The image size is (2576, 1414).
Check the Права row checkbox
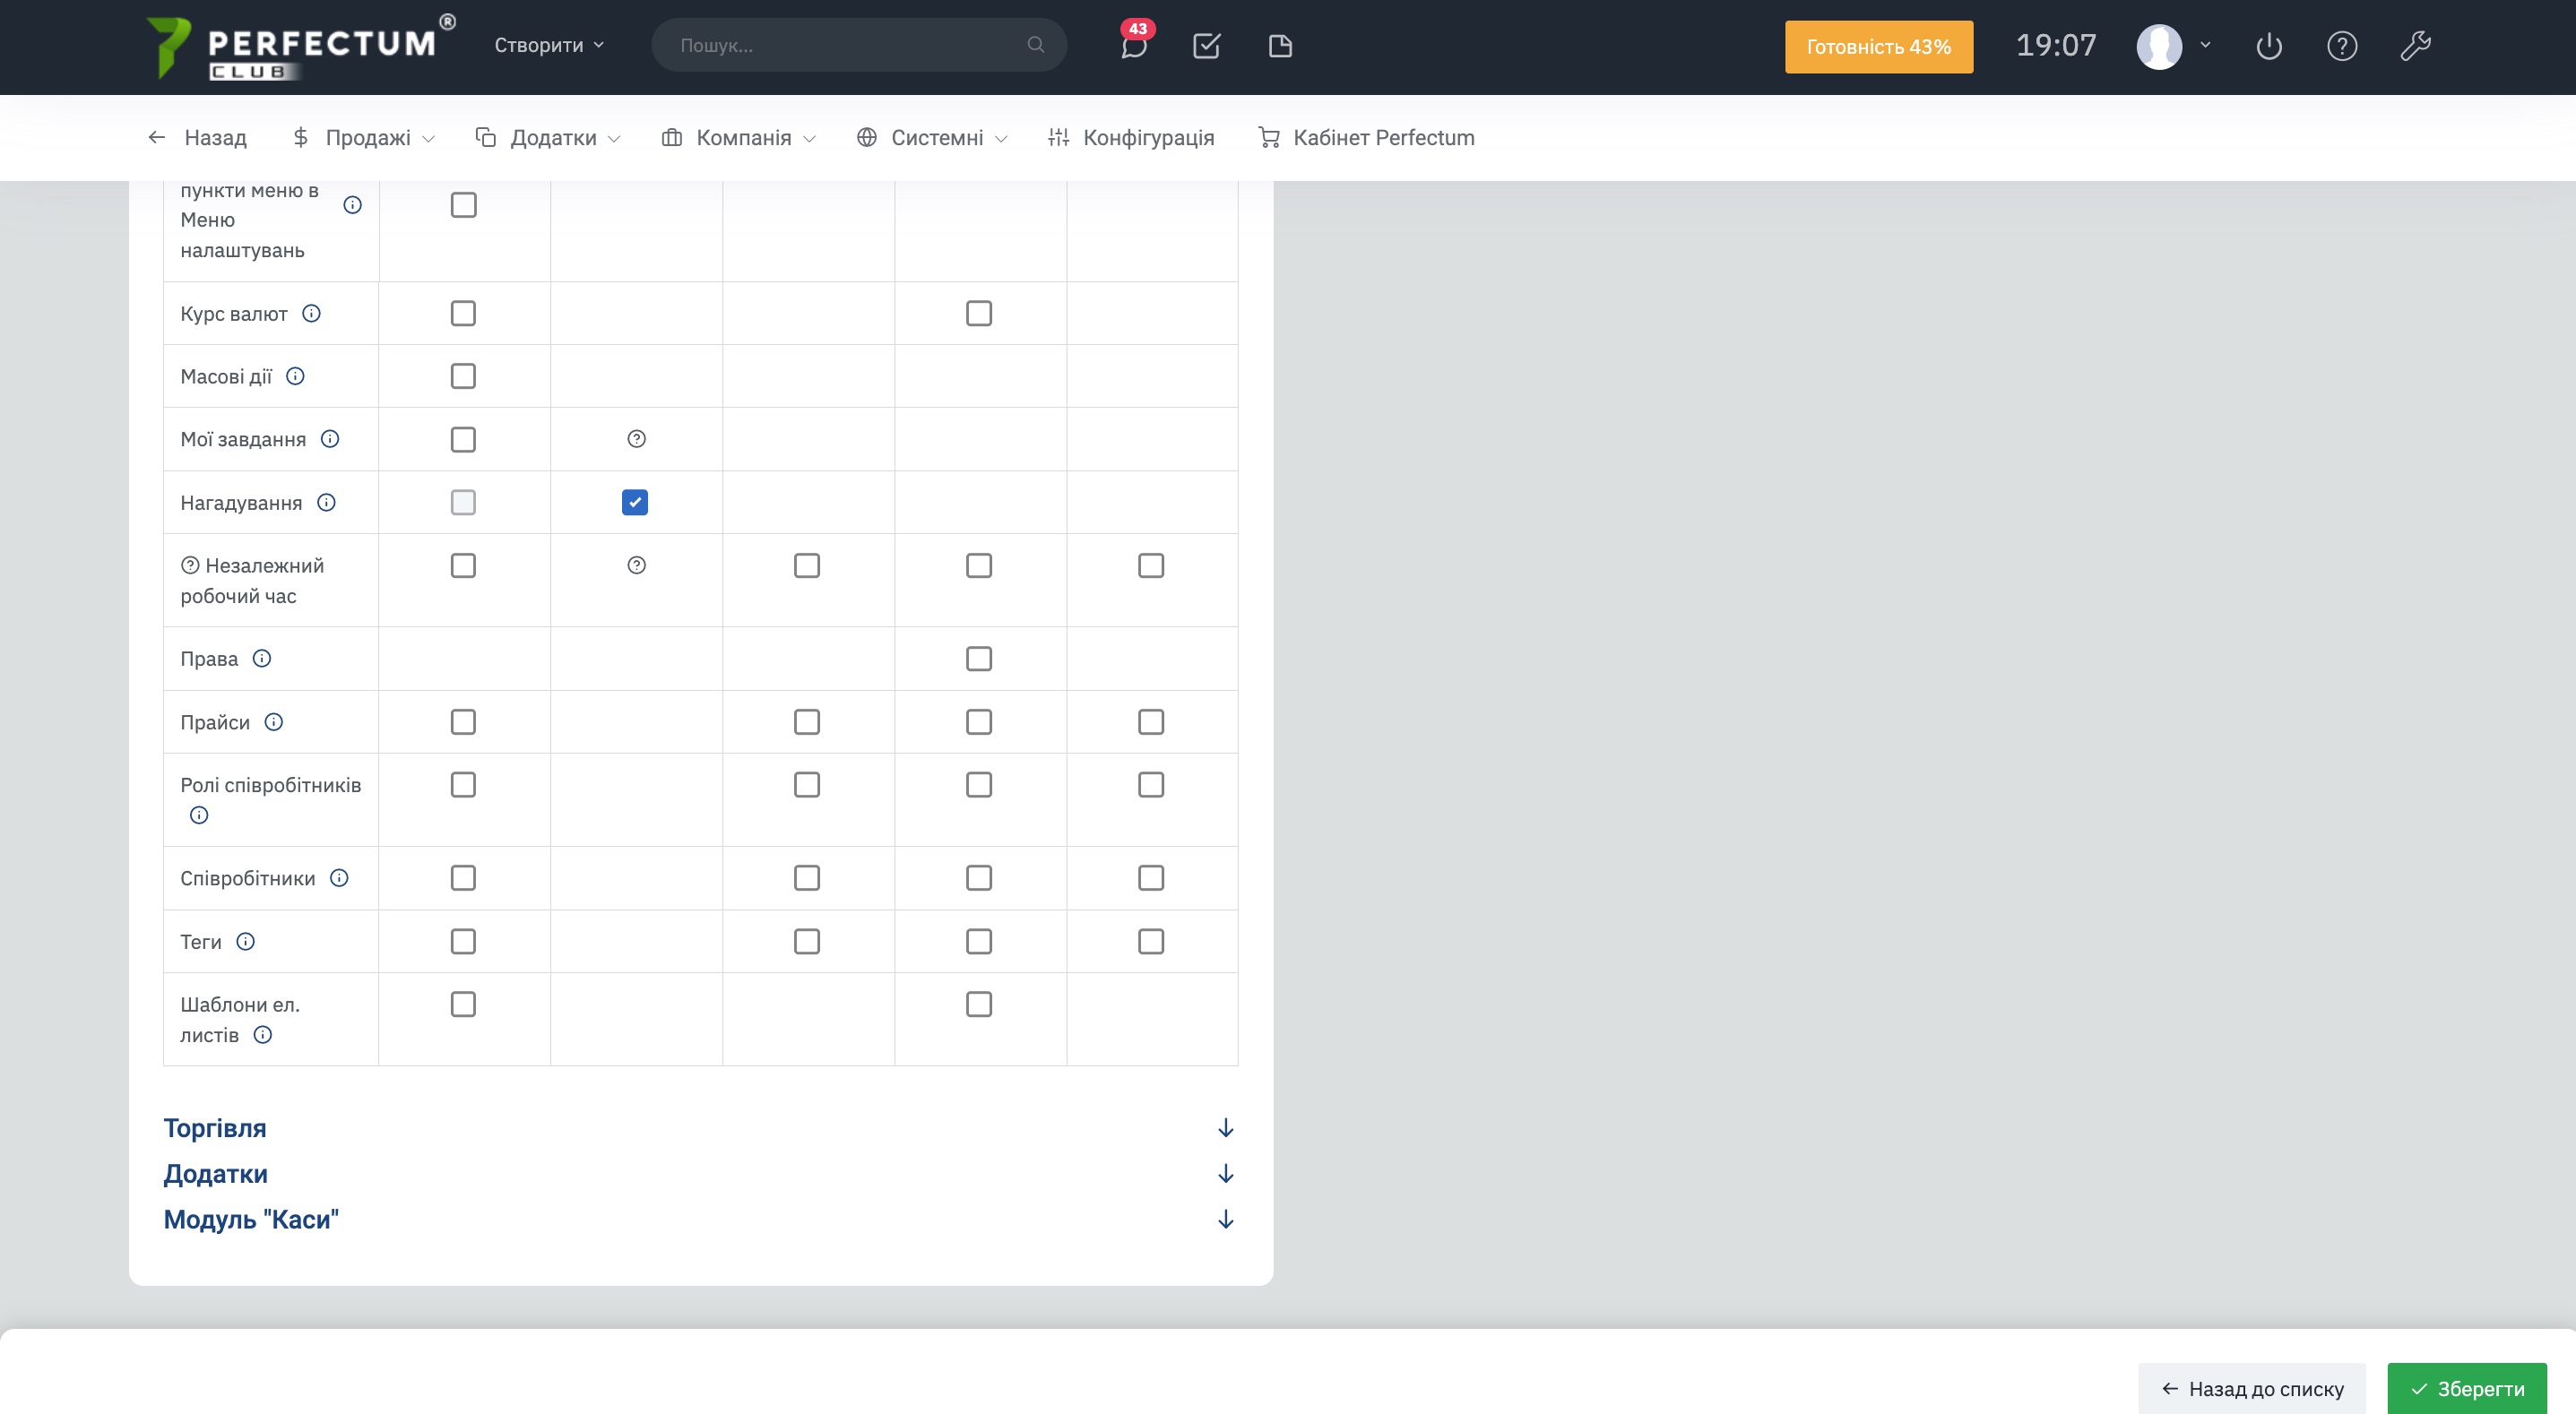pos(979,659)
